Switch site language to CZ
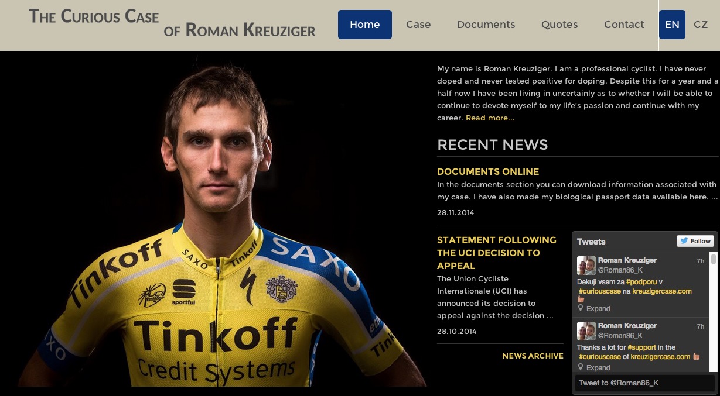 [x=701, y=25]
